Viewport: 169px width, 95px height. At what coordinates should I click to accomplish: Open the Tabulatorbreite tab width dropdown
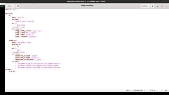(x=139, y=90)
